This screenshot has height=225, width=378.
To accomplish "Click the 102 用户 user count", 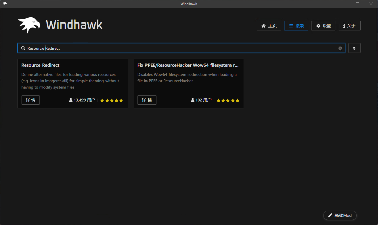I will (x=201, y=100).
